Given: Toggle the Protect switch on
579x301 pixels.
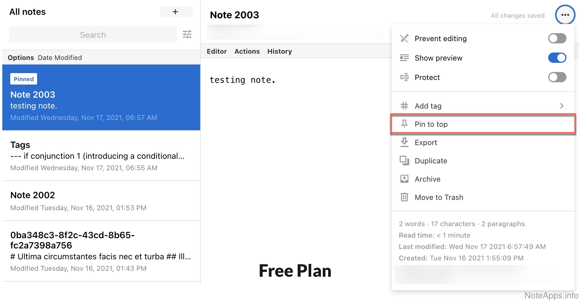Looking at the screenshot, I should coord(557,77).
